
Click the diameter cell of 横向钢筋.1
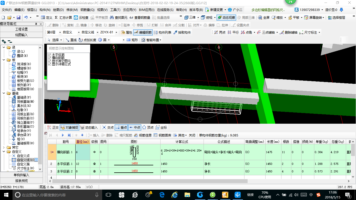coord(83,152)
